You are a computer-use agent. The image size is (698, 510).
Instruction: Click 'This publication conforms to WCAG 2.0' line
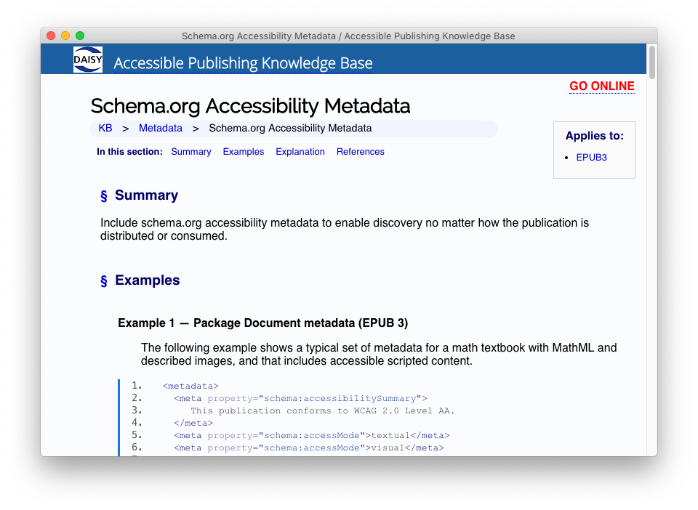click(323, 411)
